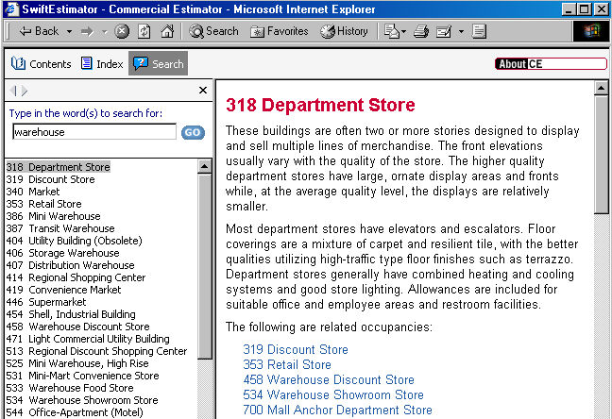Viewport: 612px width, 419px height.
Task: Open the 534 Warehouse Showroom Store link
Action: tap(333, 394)
